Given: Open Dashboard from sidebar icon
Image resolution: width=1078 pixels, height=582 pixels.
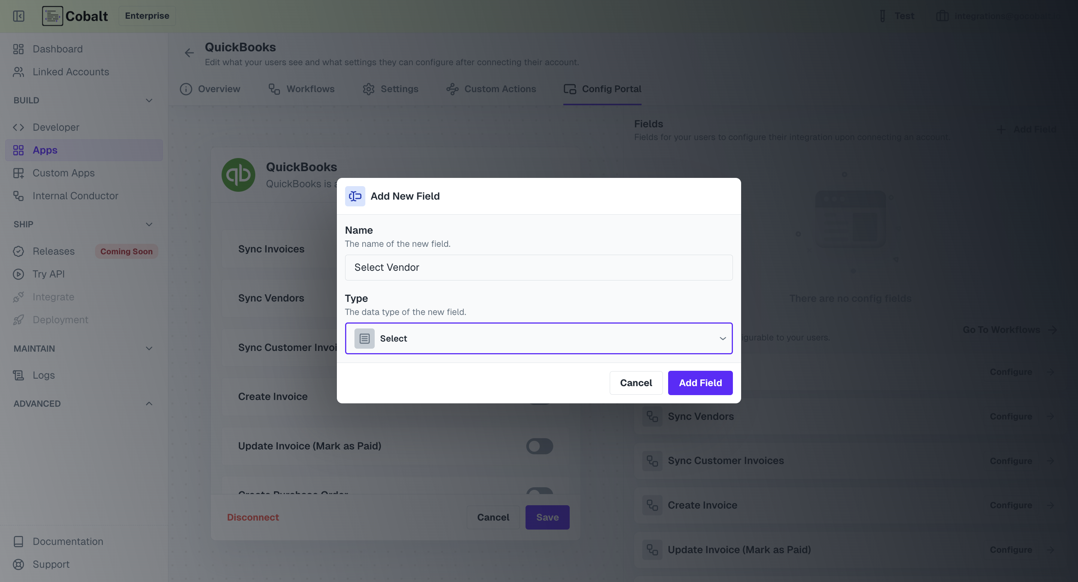Looking at the screenshot, I should click(18, 49).
